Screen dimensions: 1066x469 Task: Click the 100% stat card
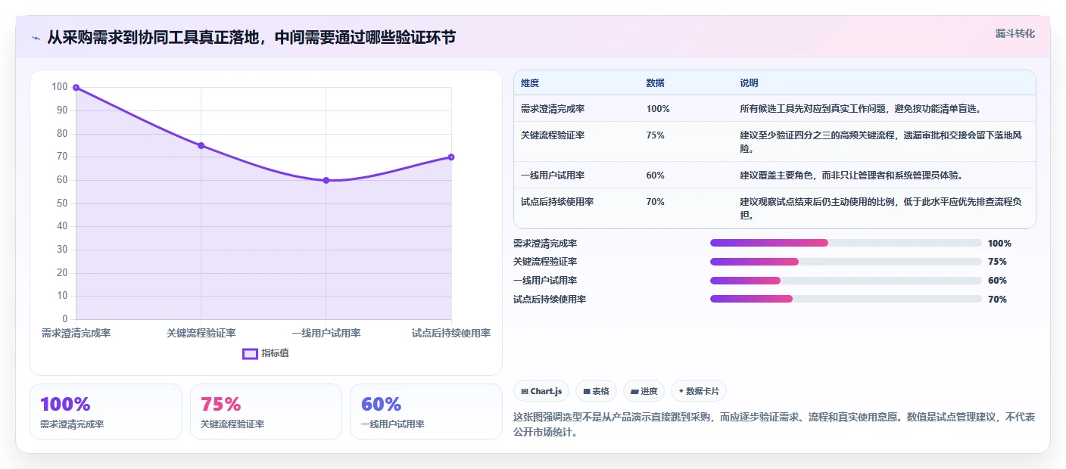click(106, 412)
